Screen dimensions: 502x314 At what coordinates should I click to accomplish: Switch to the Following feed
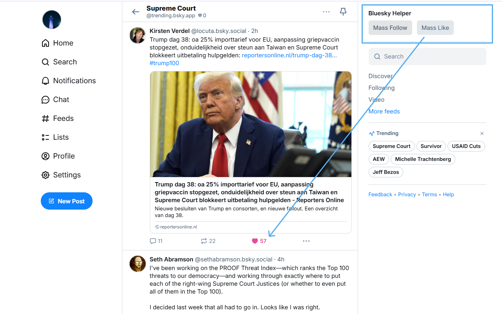click(x=382, y=88)
